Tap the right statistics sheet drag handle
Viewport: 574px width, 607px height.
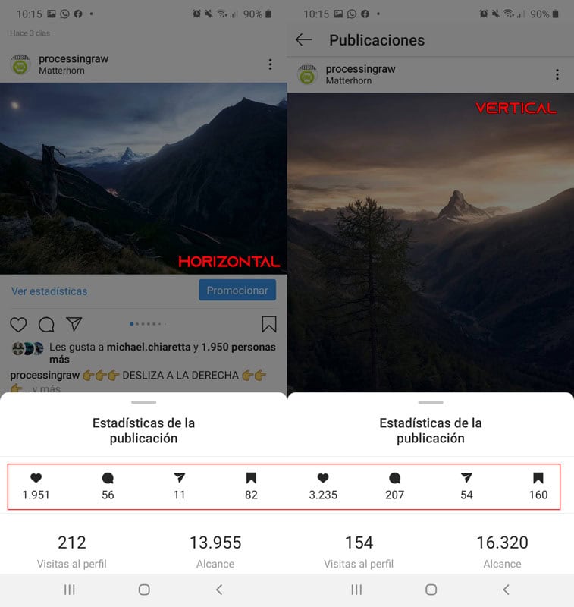431,402
